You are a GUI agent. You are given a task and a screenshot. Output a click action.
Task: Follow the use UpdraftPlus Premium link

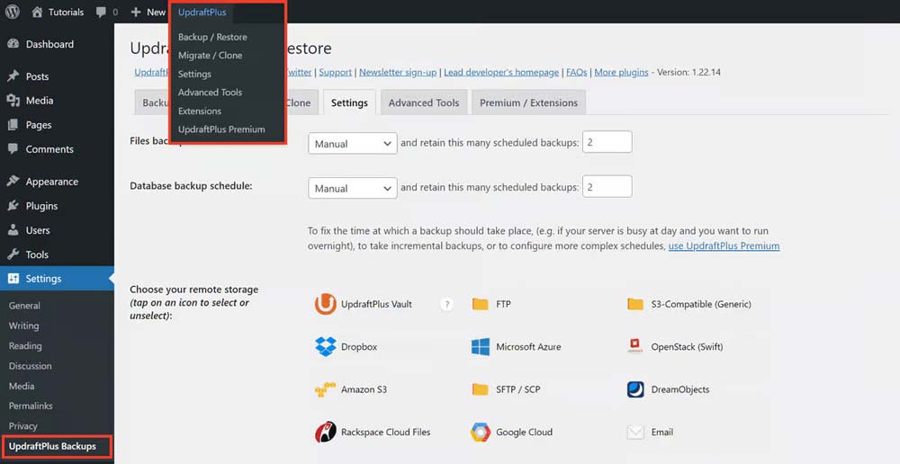click(x=724, y=246)
